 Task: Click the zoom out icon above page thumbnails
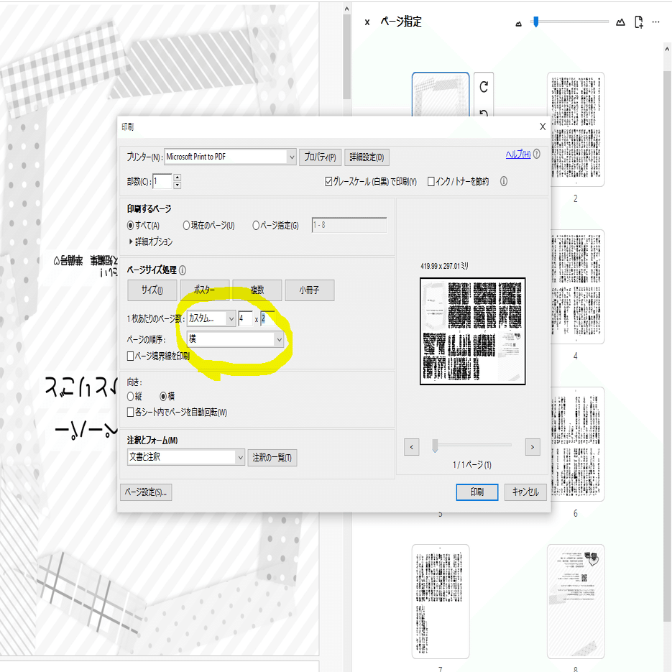pyautogui.click(x=519, y=22)
